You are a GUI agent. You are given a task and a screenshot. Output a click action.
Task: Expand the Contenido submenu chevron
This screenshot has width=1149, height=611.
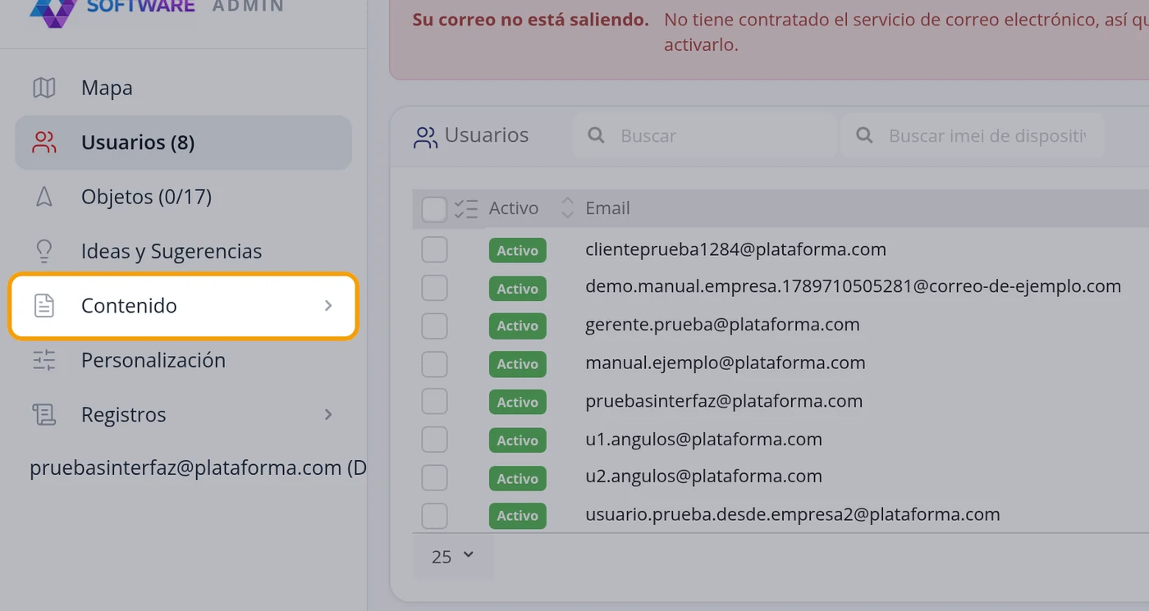[x=327, y=306]
